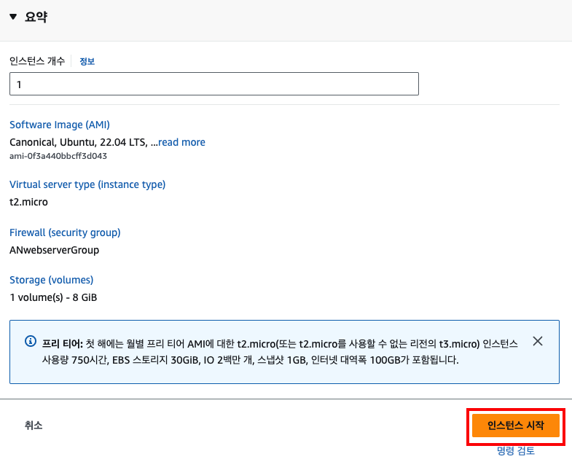The width and height of the screenshot is (572, 470).
Task: Click the 인스턴스 개수 label
Action: tap(37, 61)
